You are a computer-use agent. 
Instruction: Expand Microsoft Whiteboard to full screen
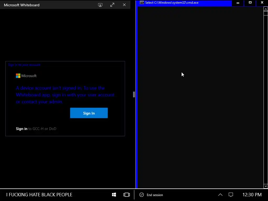point(112,5)
